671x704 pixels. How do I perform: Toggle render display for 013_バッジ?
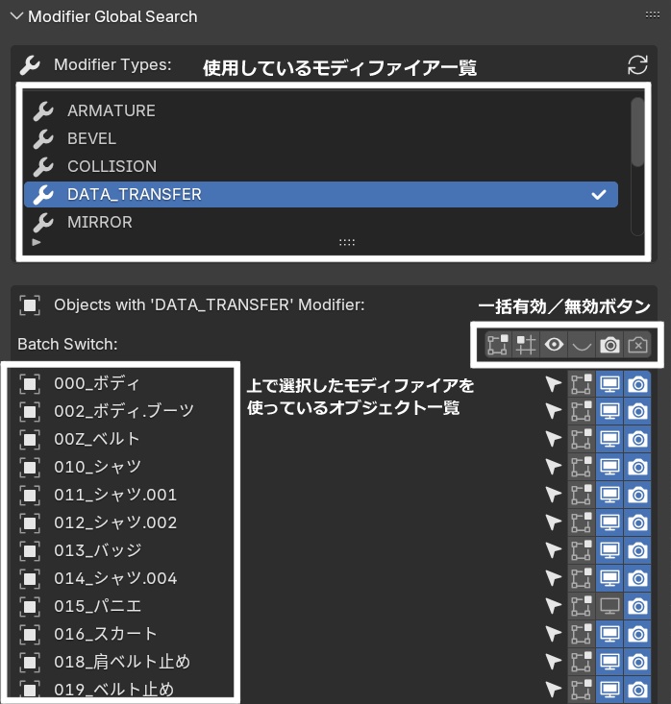pyautogui.click(x=637, y=551)
